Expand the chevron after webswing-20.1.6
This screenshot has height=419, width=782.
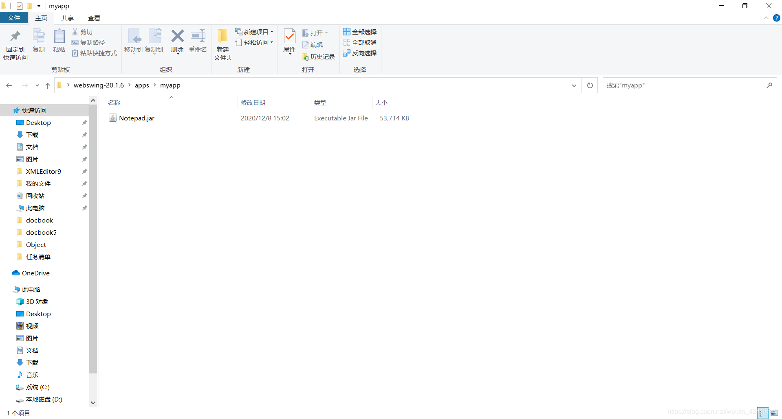(130, 85)
